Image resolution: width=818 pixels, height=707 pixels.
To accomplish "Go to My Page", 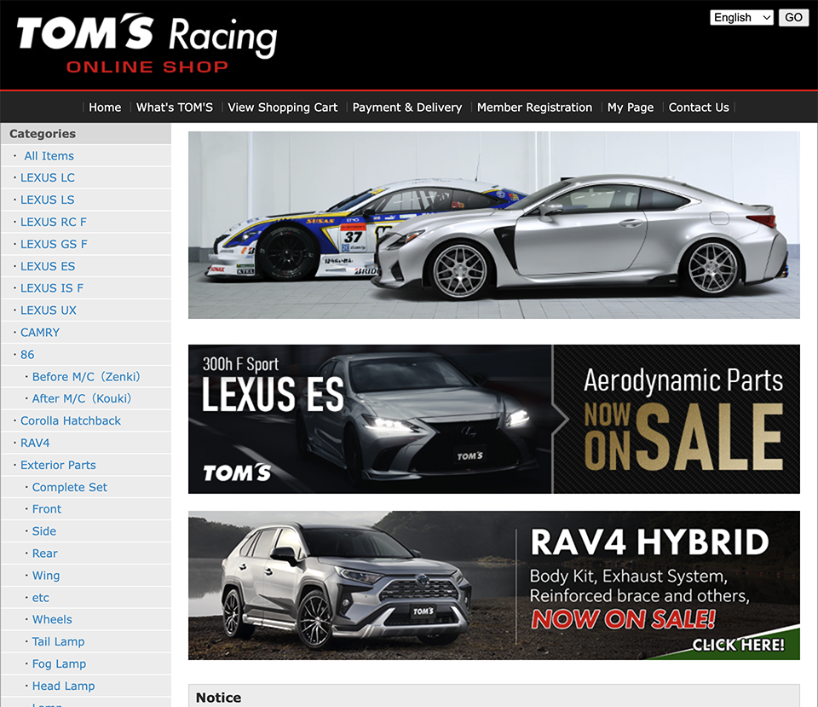I will (x=631, y=107).
